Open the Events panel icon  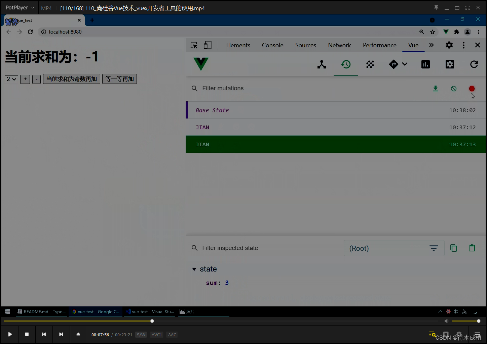tap(370, 64)
